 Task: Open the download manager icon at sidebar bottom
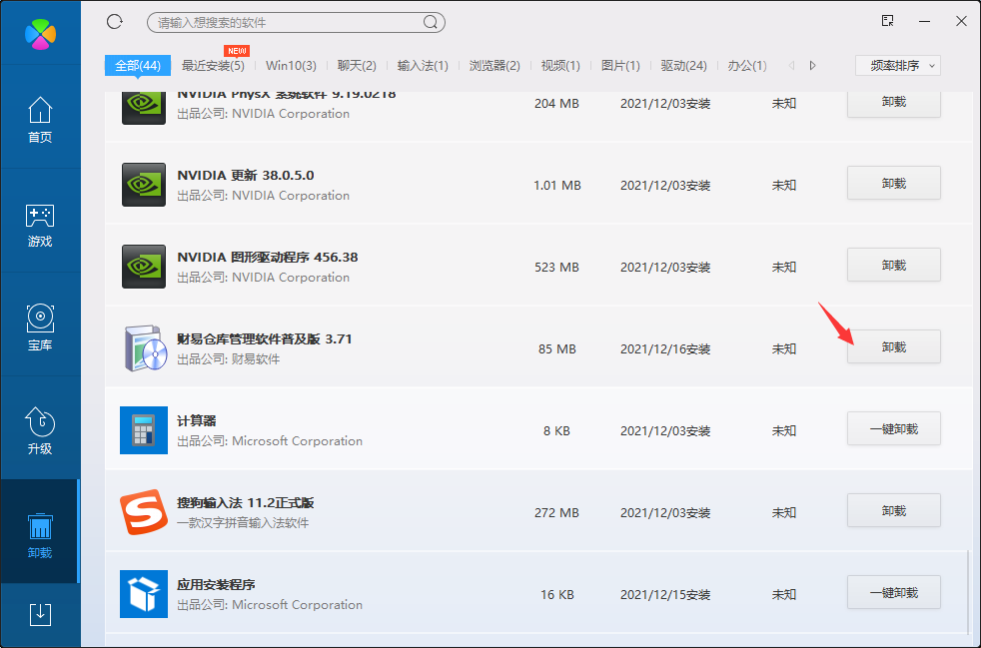coord(40,614)
